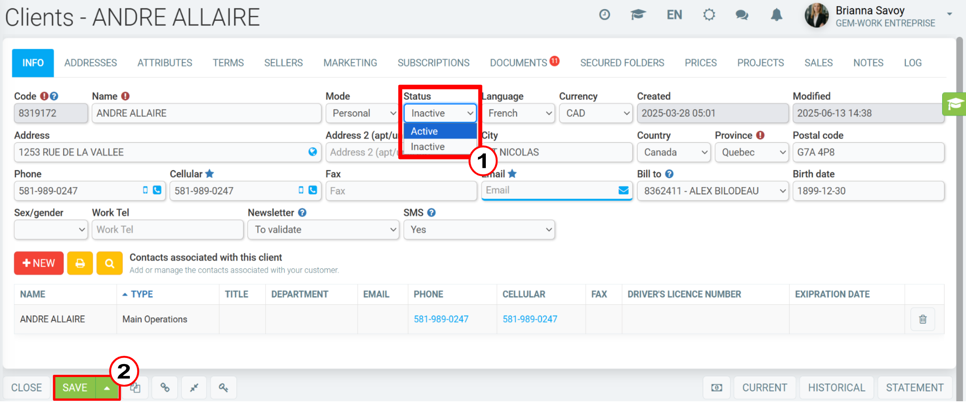The width and height of the screenshot is (966, 403).
Task: Click the key icon in the bottom toolbar
Action: pyautogui.click(x=223, y=387)
